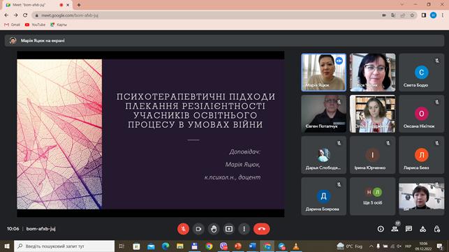Open the Gmail bookmark
449x252 pixels.
tap(13, 24)
